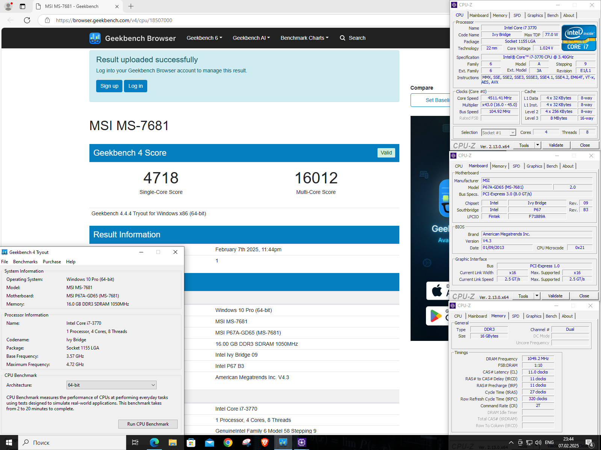Click CPU-Z icon on taskbar

(302, 442)
